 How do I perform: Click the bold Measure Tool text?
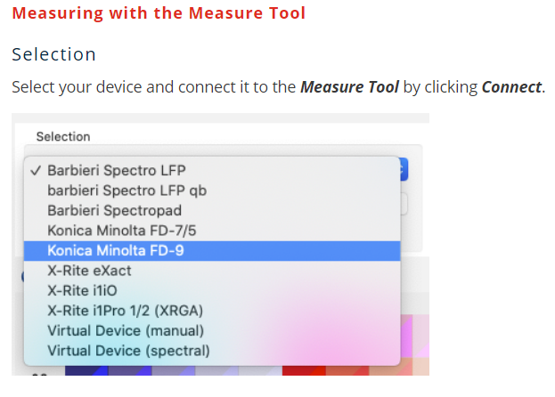coord(349,87)
